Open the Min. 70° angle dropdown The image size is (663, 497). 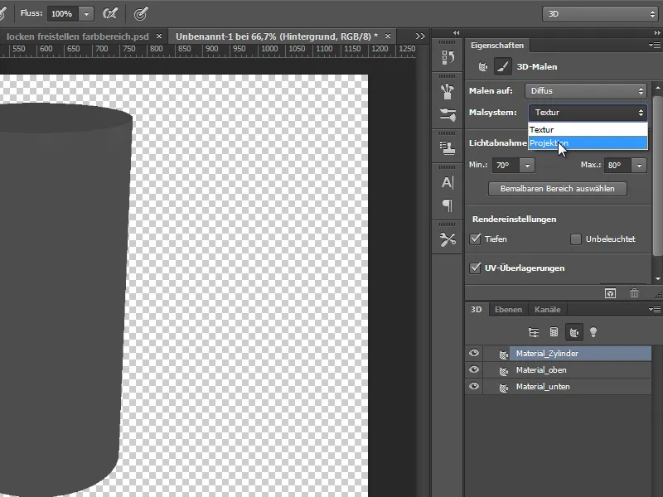pyautogui.click(x=527, y=165)
